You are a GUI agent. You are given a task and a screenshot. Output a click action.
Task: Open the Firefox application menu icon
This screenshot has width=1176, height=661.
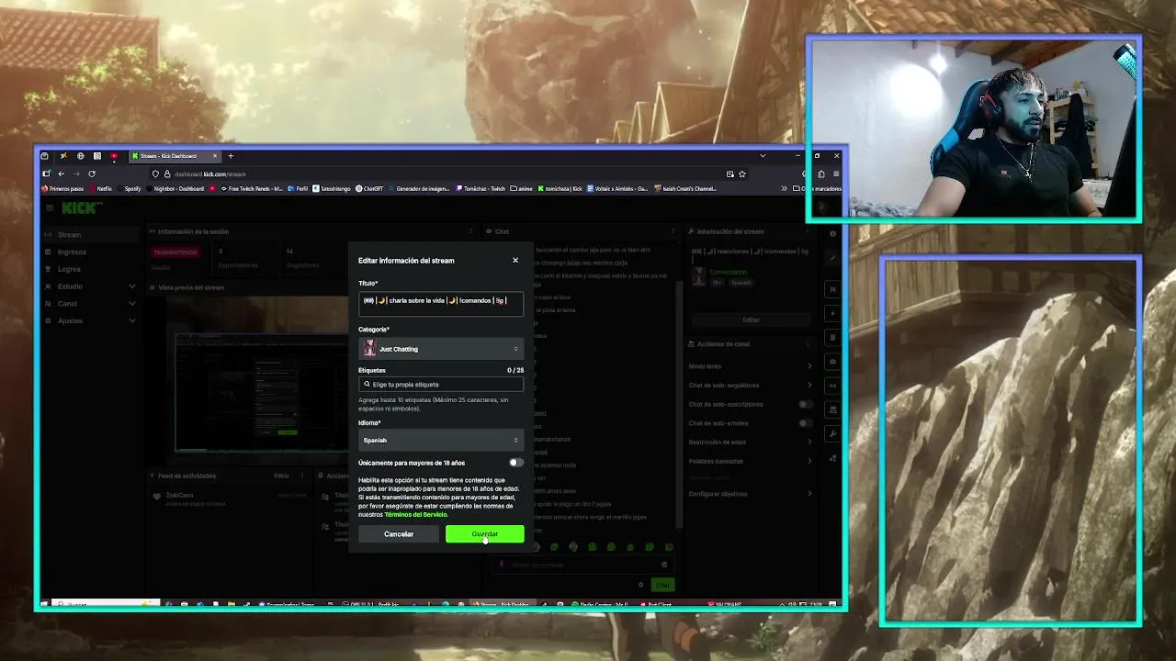836,174
